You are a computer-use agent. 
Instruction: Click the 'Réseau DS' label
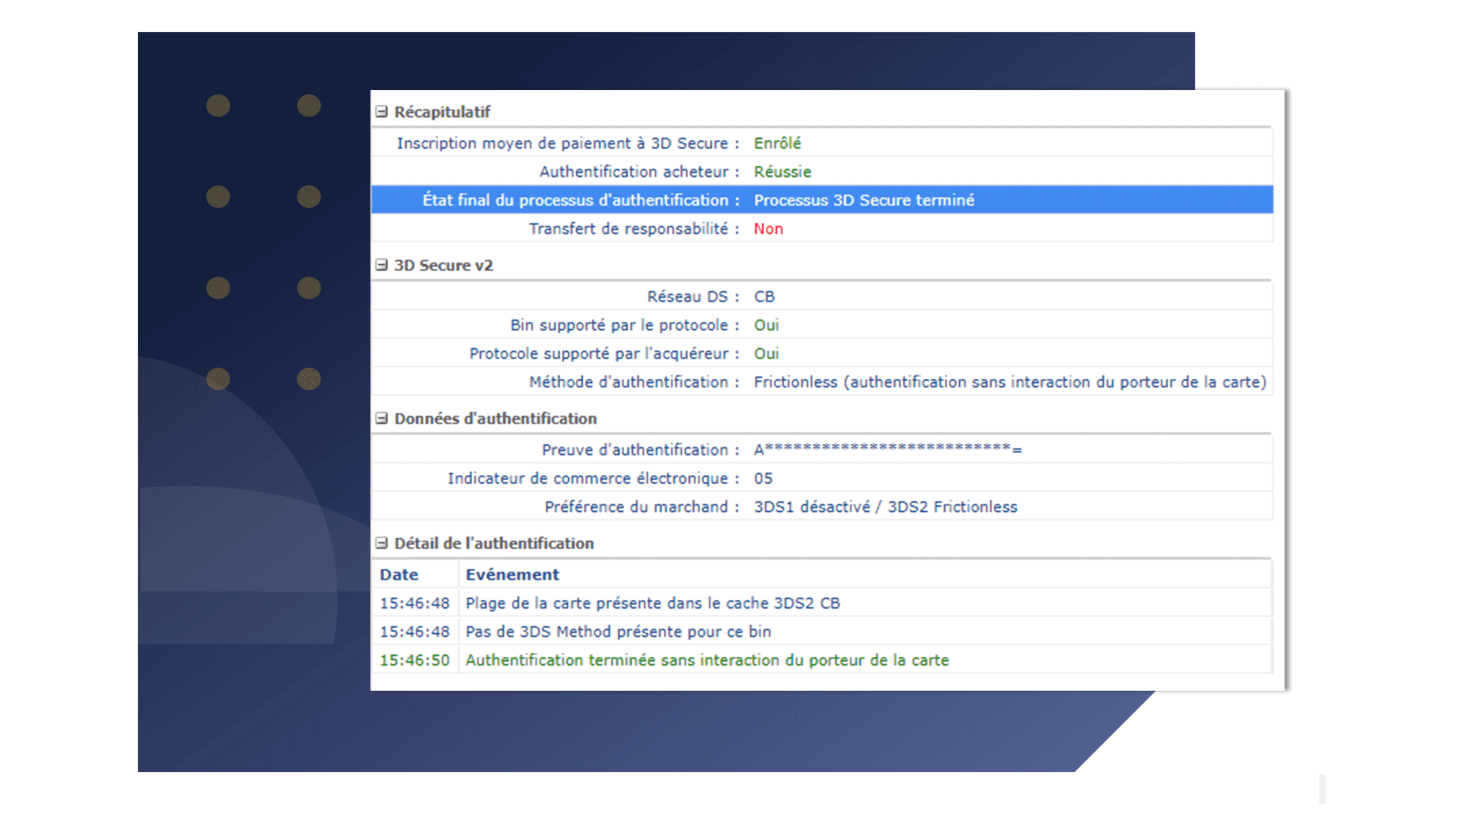693,296
